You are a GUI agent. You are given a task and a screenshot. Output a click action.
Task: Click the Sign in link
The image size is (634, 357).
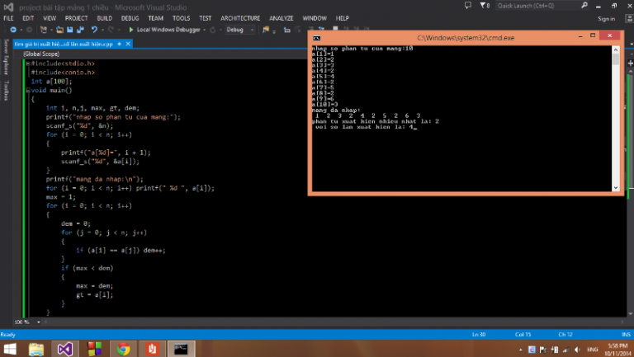coord(606,18)
